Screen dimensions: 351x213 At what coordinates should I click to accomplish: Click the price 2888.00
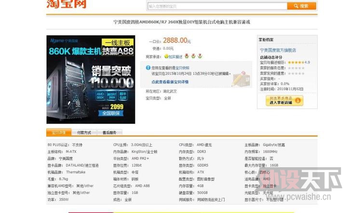point(175,40)
